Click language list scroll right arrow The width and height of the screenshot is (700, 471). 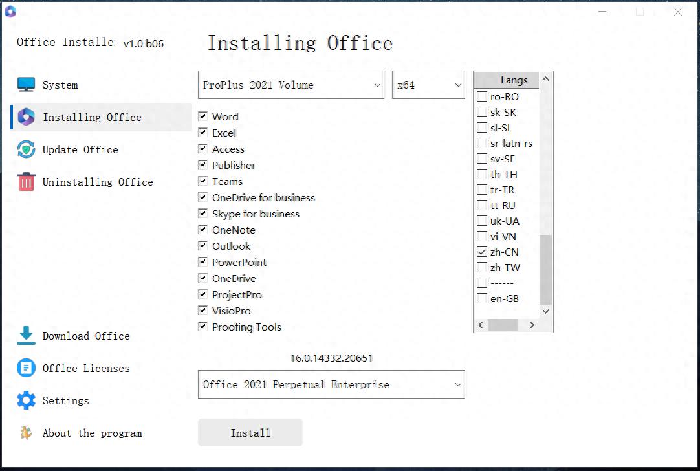[532, 325]
